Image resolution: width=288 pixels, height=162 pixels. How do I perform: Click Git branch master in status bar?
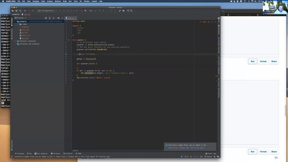point(208,157)
